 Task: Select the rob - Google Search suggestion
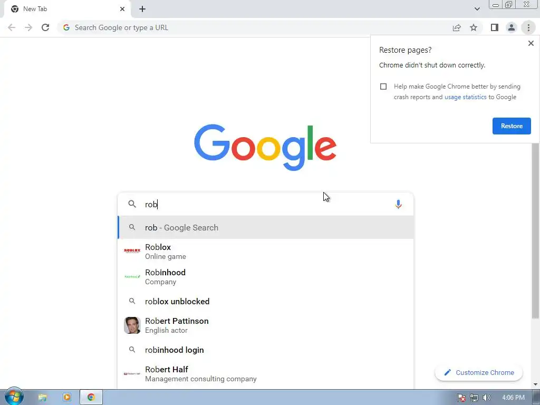[x=265, y=228]
